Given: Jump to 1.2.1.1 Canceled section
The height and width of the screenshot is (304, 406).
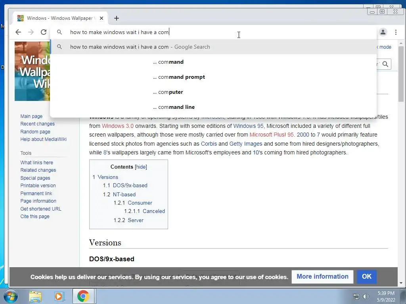Looking at the screenshot, I should (x=144, y=211).
